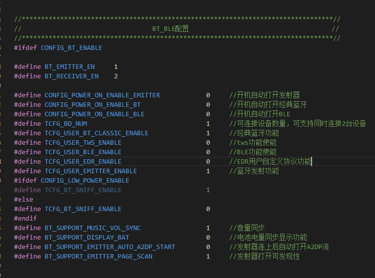This screenshot has width=375, height=278.
Task: Click the #endif directive line
Action: click(25, 219)
